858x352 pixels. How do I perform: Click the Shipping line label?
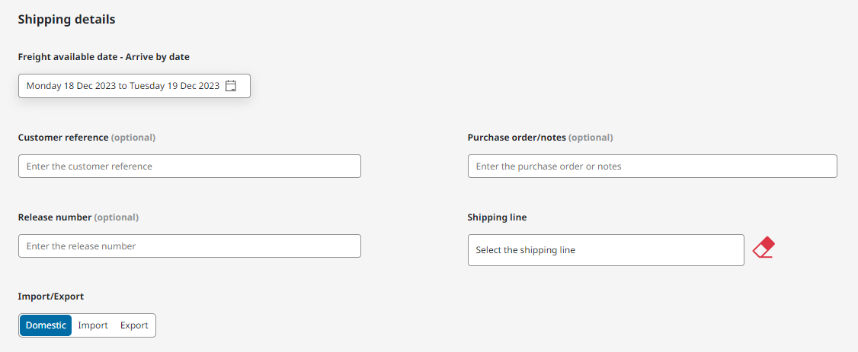coord(497,217)
